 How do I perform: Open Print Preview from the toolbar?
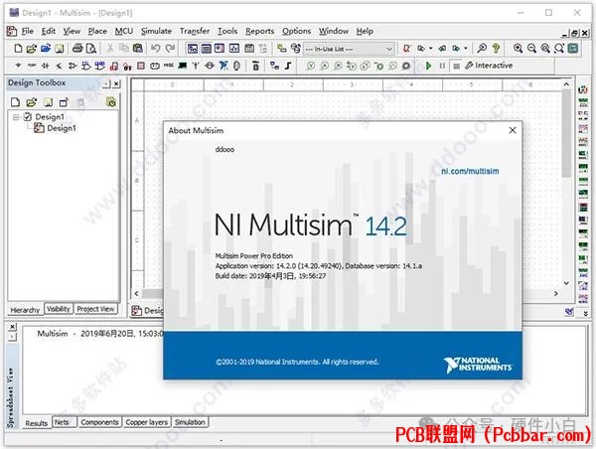[90, 49]
